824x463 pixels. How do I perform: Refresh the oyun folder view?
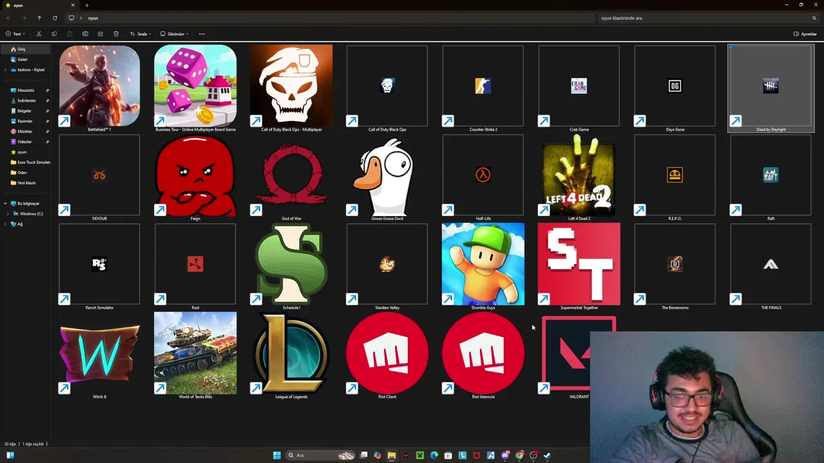(55, 18)
